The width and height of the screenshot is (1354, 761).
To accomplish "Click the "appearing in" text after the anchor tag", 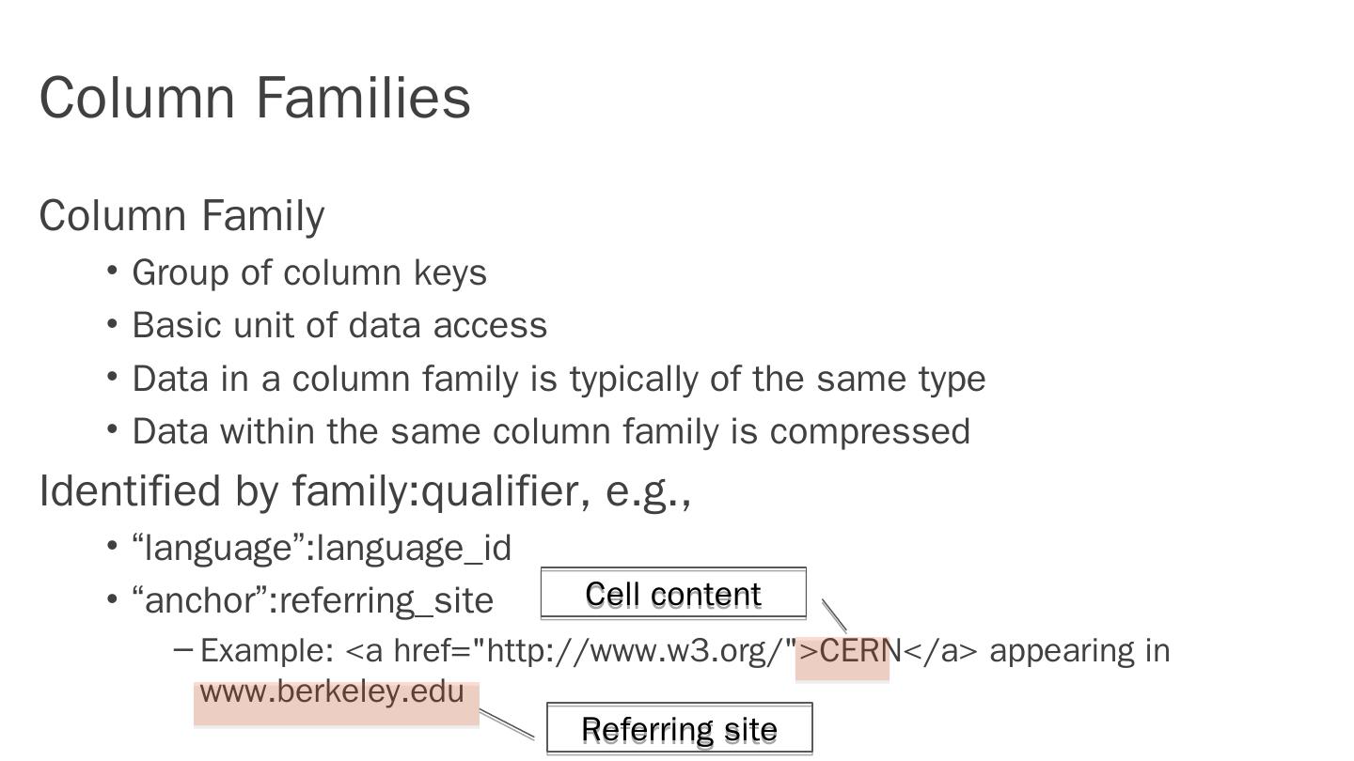I will pyautogui.click(x=1079, y=651).
